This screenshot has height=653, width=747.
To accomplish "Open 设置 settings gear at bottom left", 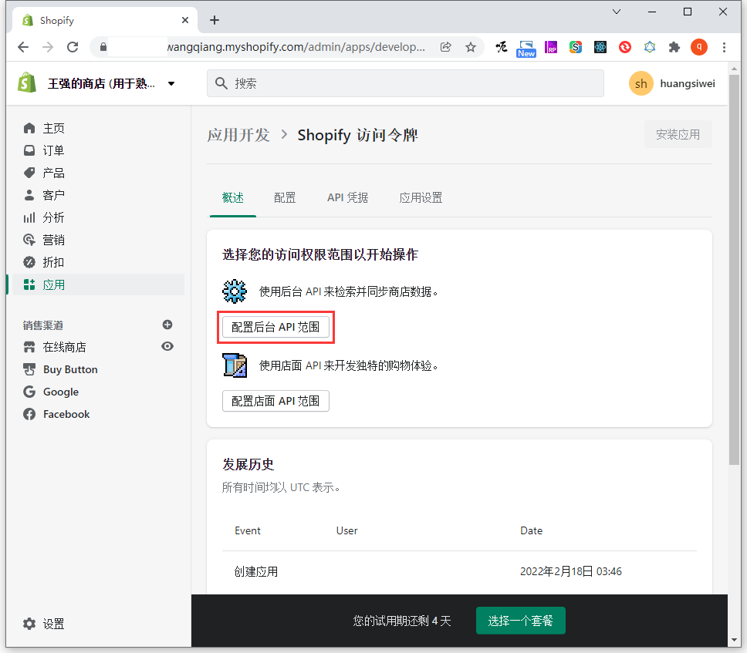I will (29, 624).
